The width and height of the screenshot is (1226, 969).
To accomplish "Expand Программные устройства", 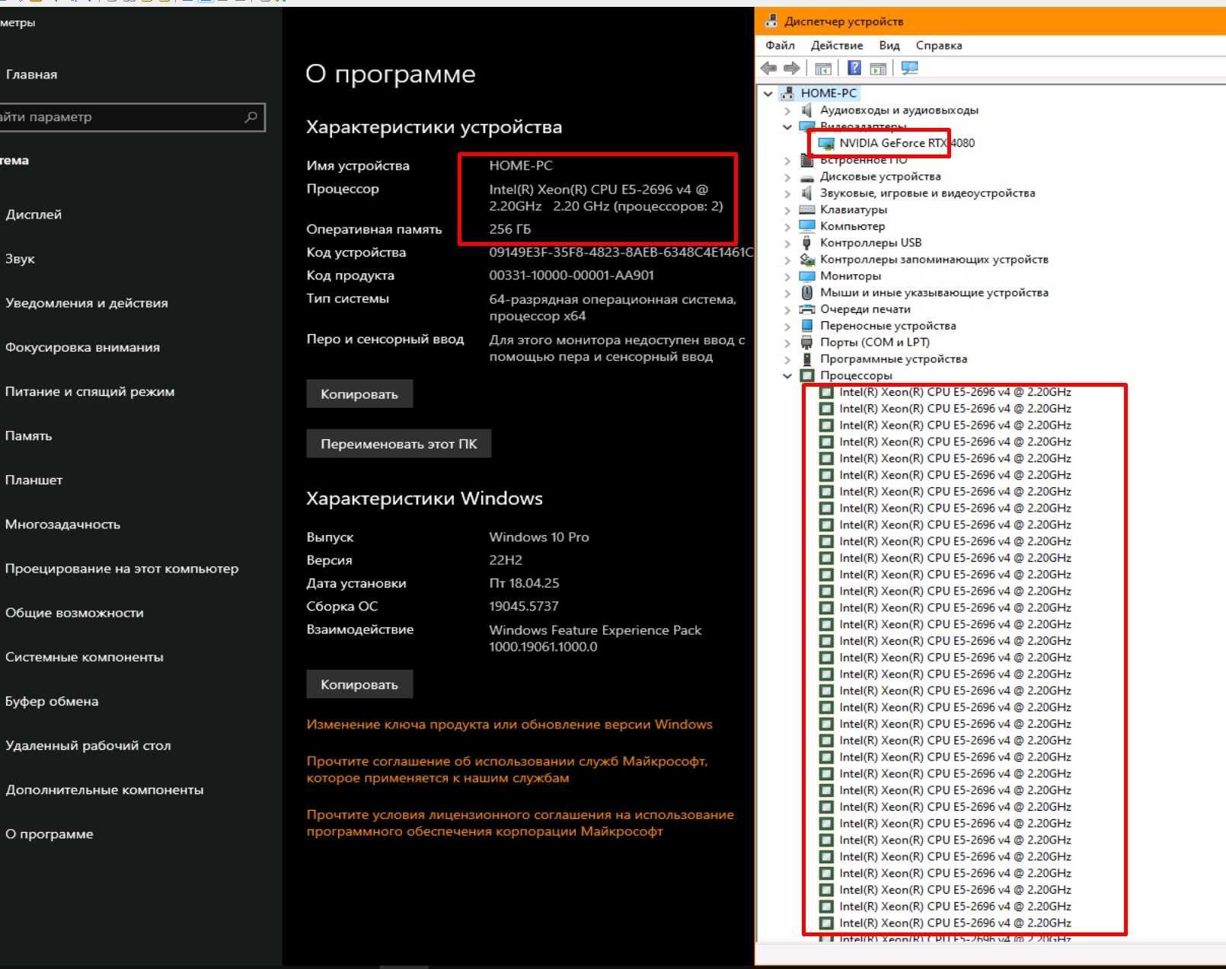I will tap(788, 359).
